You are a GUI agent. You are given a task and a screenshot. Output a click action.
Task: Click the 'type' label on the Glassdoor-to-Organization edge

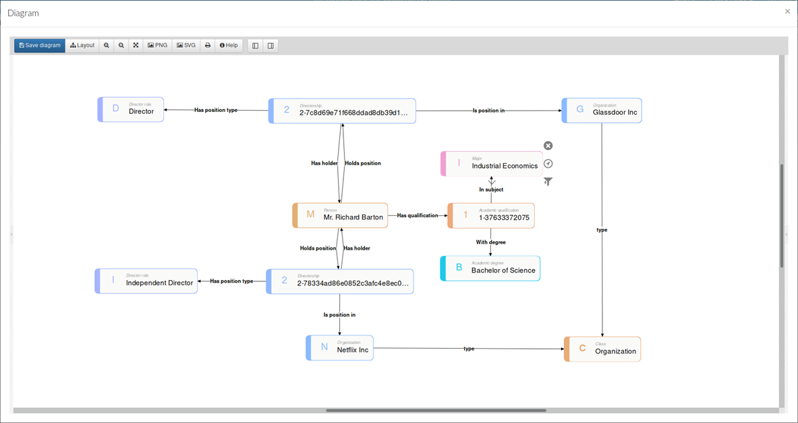[602, 230]
